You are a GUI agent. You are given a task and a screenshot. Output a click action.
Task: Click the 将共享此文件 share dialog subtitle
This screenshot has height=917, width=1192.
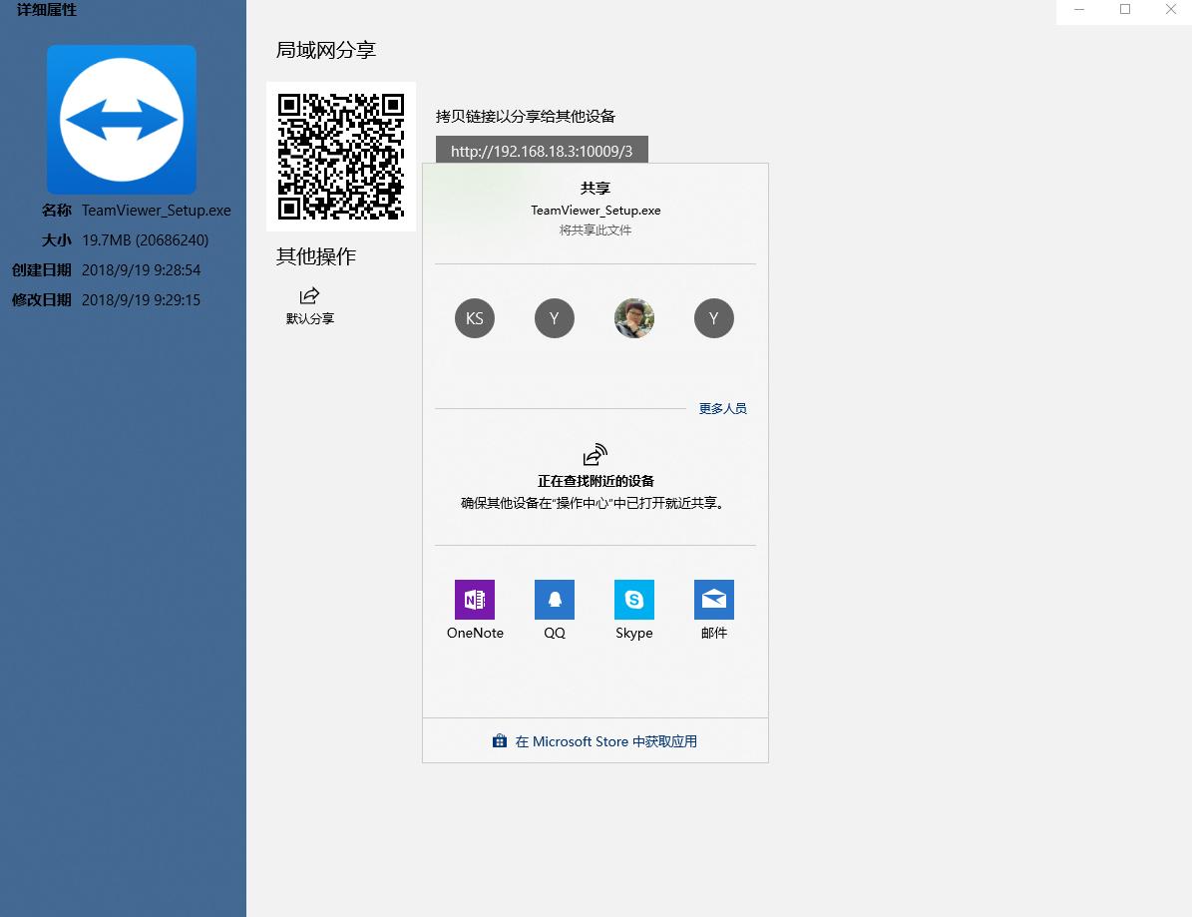[x=596, y=229]
